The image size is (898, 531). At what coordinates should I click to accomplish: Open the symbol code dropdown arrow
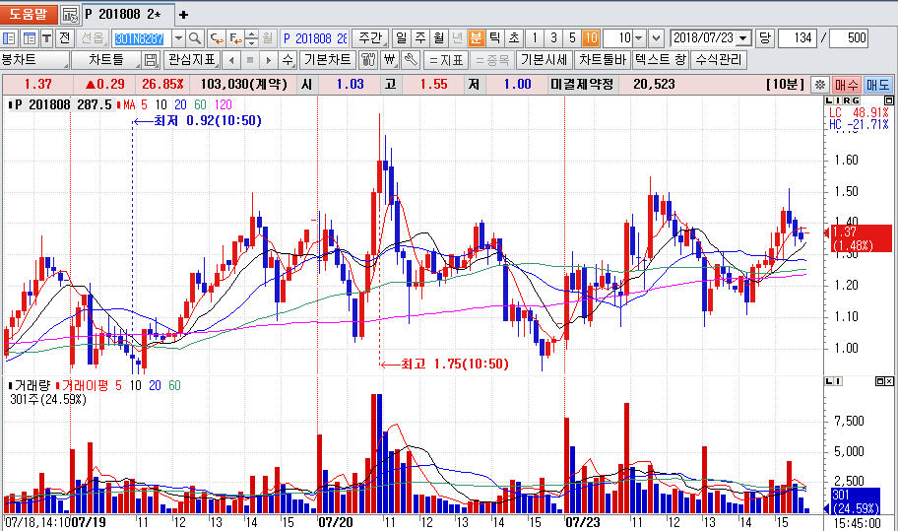point(178,38)
